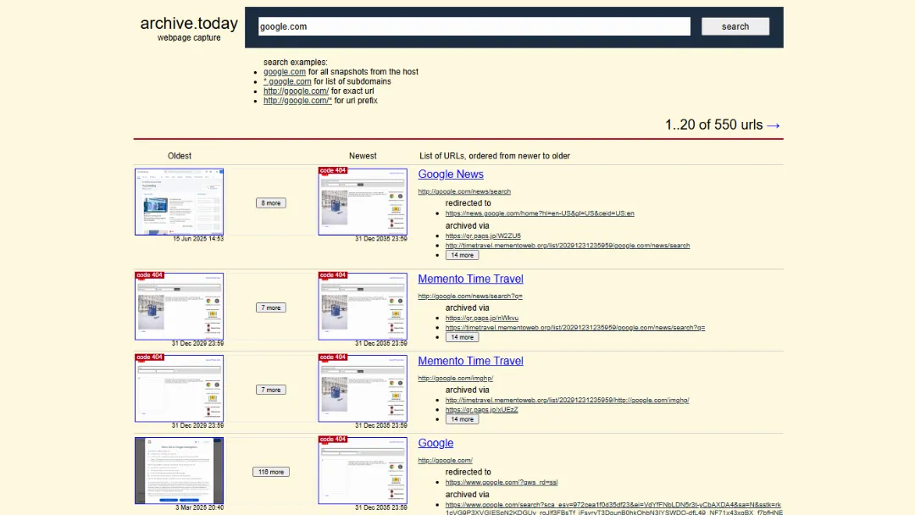The image size is (915, 515).
Task: Click the '* google.com' subdomains example link
Action: (287, 81)
